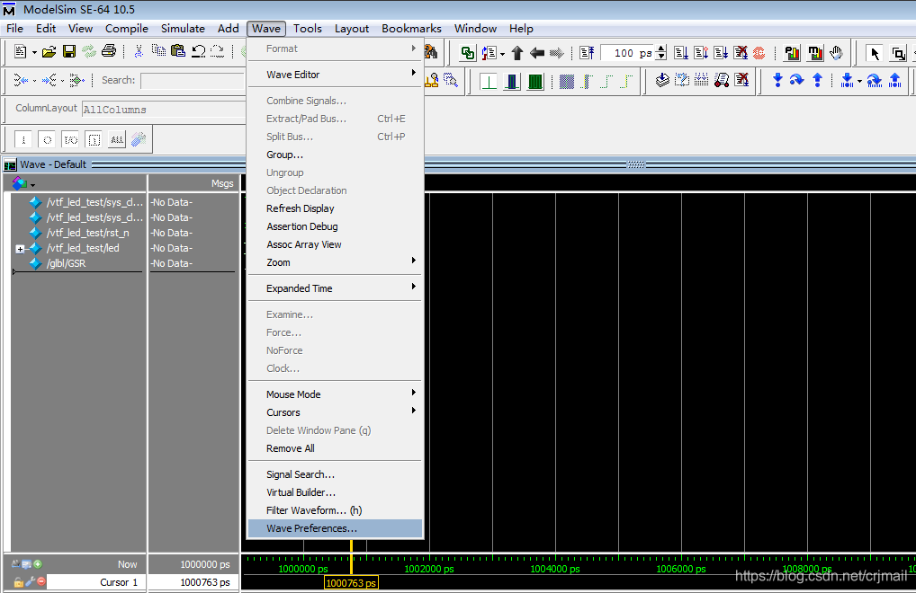Screen dimensions: 916x593
Task: Click the Search input field
Action: tap(193, 81)
